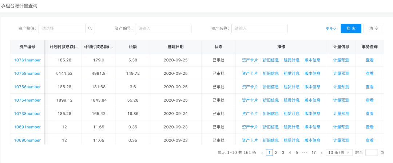Open the 资产账簿 select box

[x=62, y=28]
